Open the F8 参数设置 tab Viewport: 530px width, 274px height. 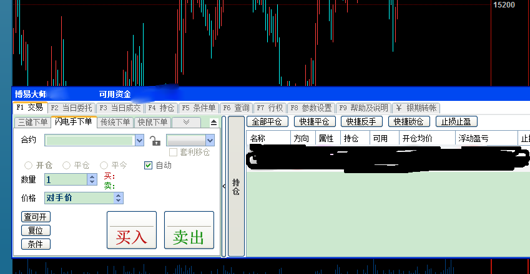pos(311,108)
